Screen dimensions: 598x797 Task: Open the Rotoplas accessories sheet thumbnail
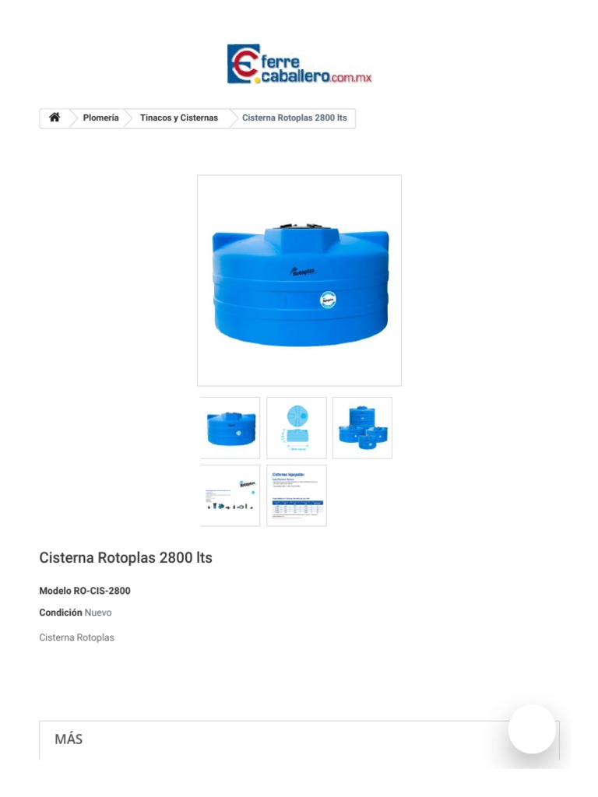(x=230, y=496)
